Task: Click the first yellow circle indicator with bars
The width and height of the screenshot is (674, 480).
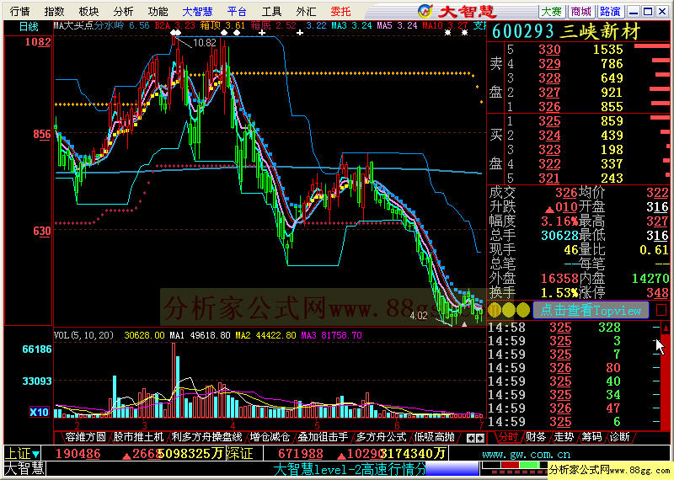Action: pos(495,310)
